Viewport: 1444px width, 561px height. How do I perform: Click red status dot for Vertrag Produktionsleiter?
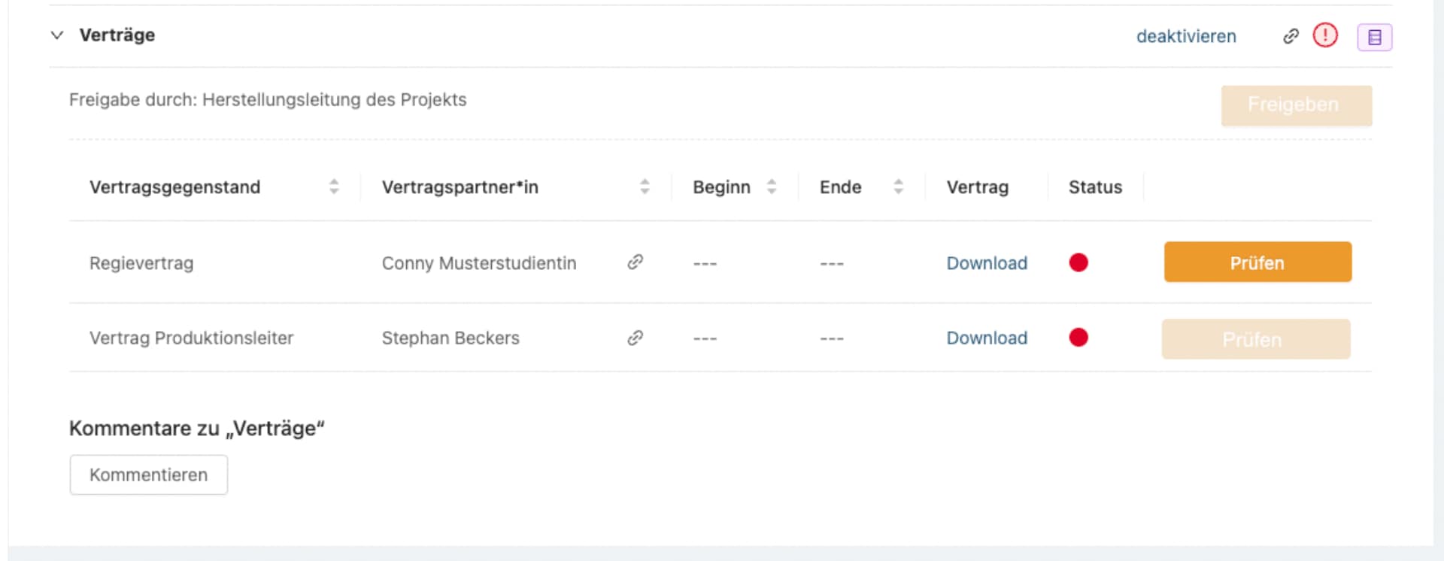tap(1078, 338)
